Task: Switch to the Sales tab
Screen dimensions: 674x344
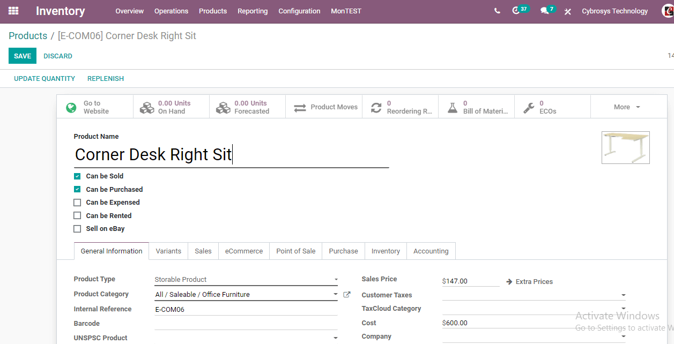Action: pyautogui.click(x=203, y=251)
